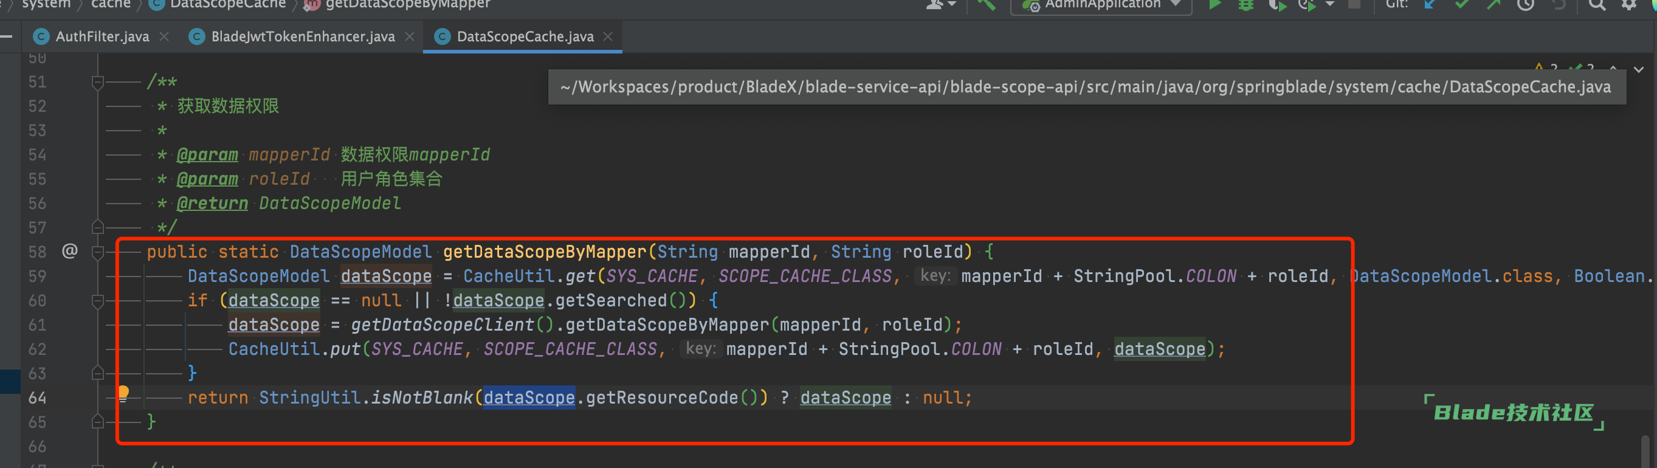Click the @param tag before roleId

[x=207, y=179]
